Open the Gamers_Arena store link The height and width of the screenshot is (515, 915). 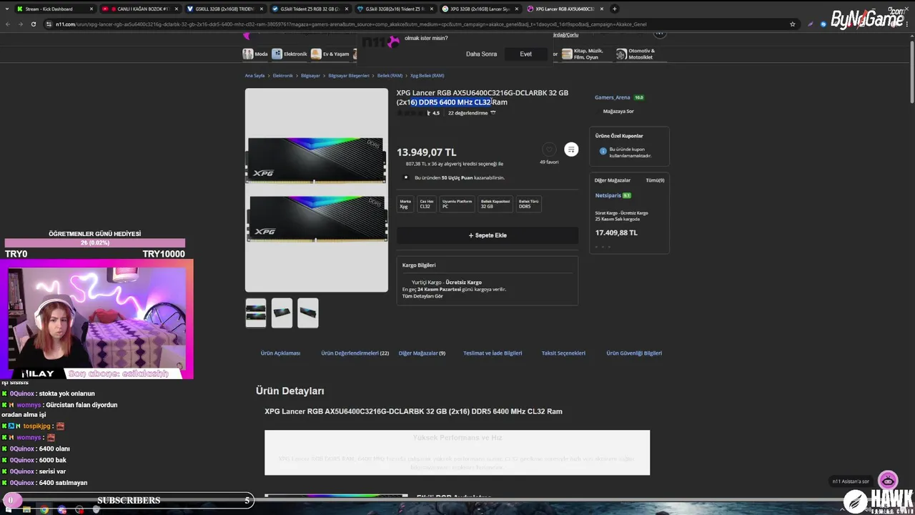pyautogui.click(x=612, y=97)
